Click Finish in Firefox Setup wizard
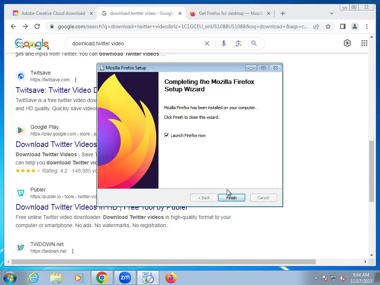Image resolution: width=380 pixels, height=285 pixels. coord(232,198)
